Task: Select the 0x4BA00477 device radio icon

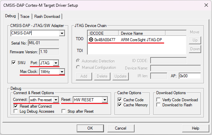Action: pos(91,39)
